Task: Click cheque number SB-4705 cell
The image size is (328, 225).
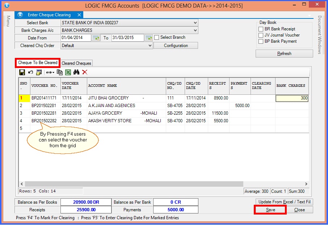Action: click(175, 106)
